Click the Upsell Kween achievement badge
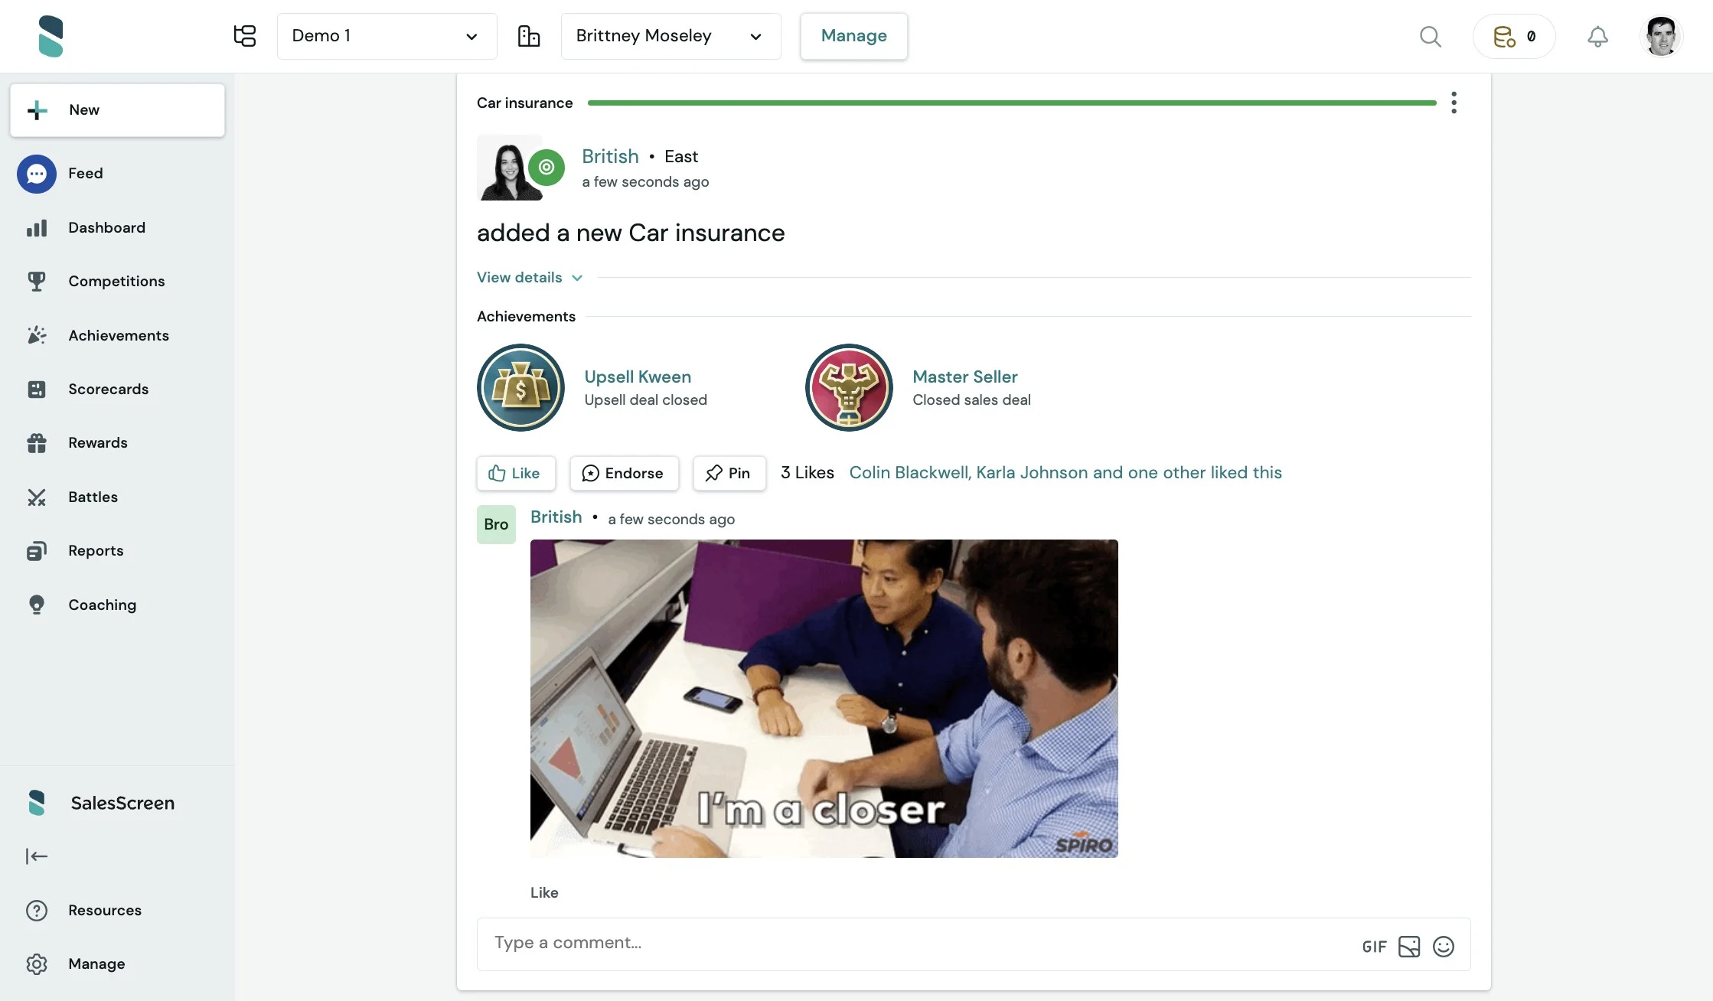This screenshot has width=1713, height=1001. tap(520, 387)
